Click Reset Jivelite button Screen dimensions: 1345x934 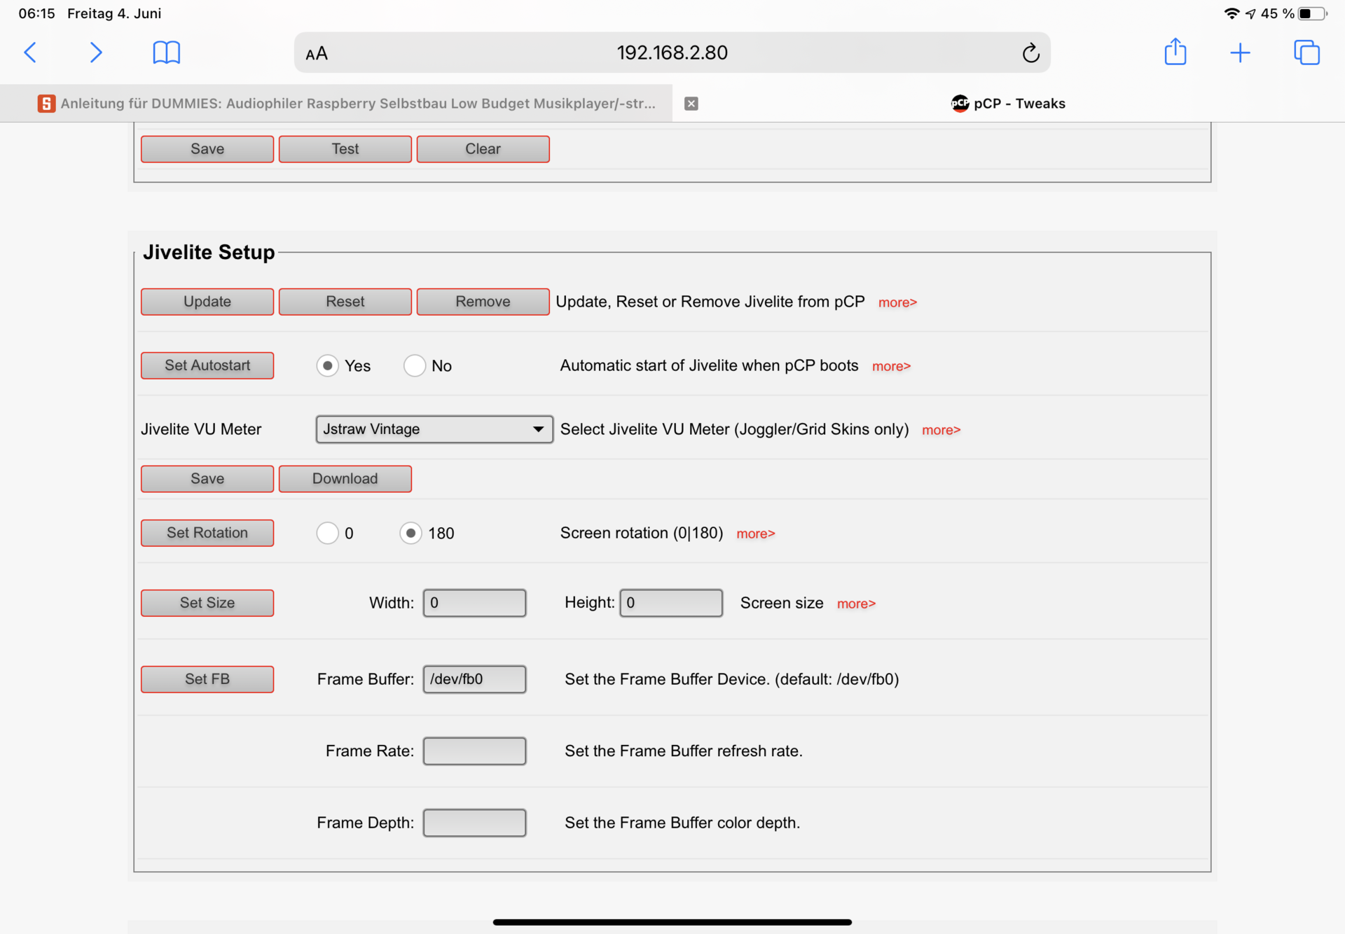tap(345, 302)
